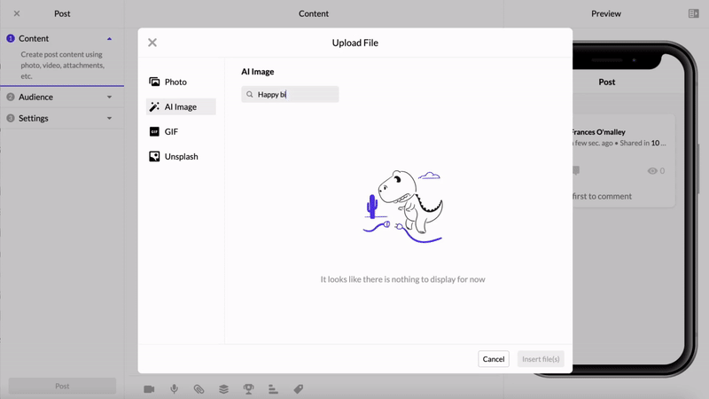Close the Upload File dialog
Screen dimensions: 709x399
click(x=152, y=43)
